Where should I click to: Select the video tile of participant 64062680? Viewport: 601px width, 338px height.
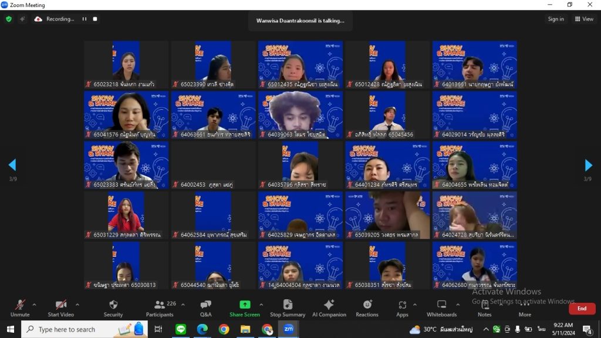[x=474, y=265]
